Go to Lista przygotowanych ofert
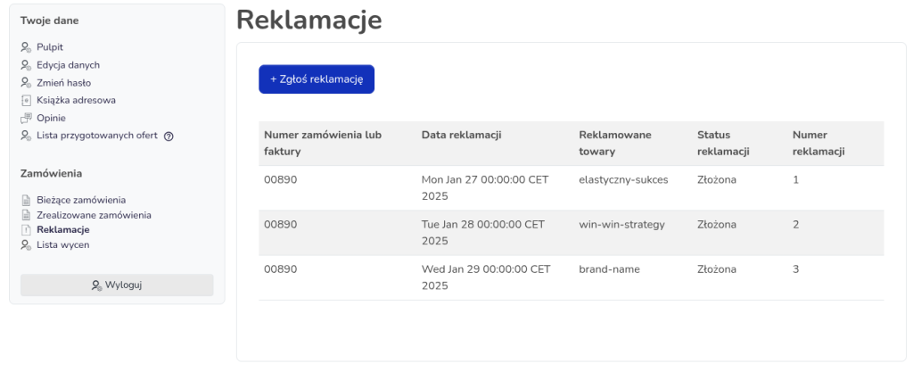 pos(96,136)
